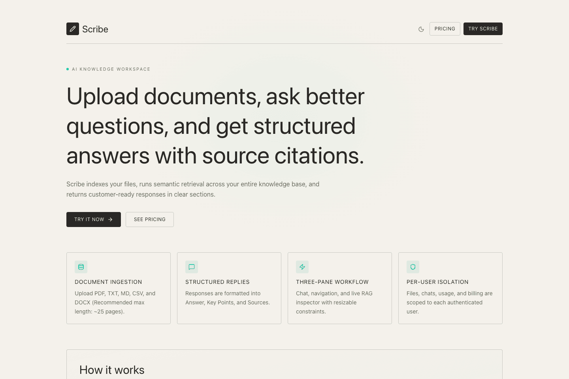
Task: Click the AI Knowledge Workspace label
Action: [111, 69]
